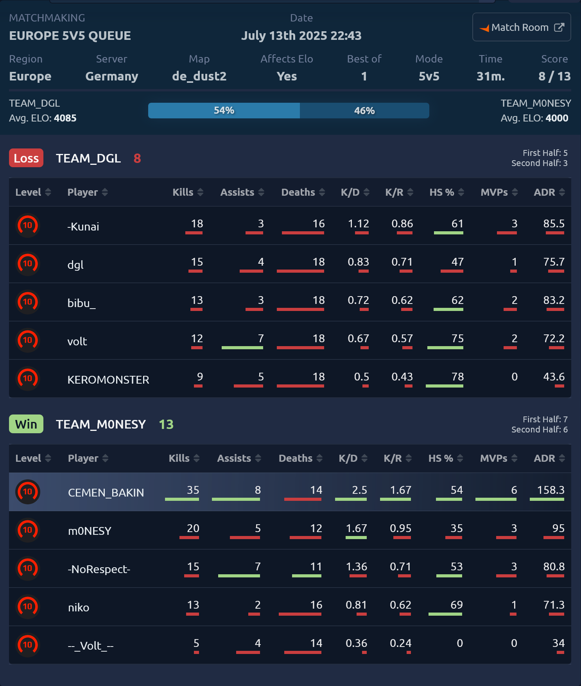Image resolution: width=581 pixels, height=686 pixels.
Task: Open player bibu_'s profile
Action: pos(81,303)
